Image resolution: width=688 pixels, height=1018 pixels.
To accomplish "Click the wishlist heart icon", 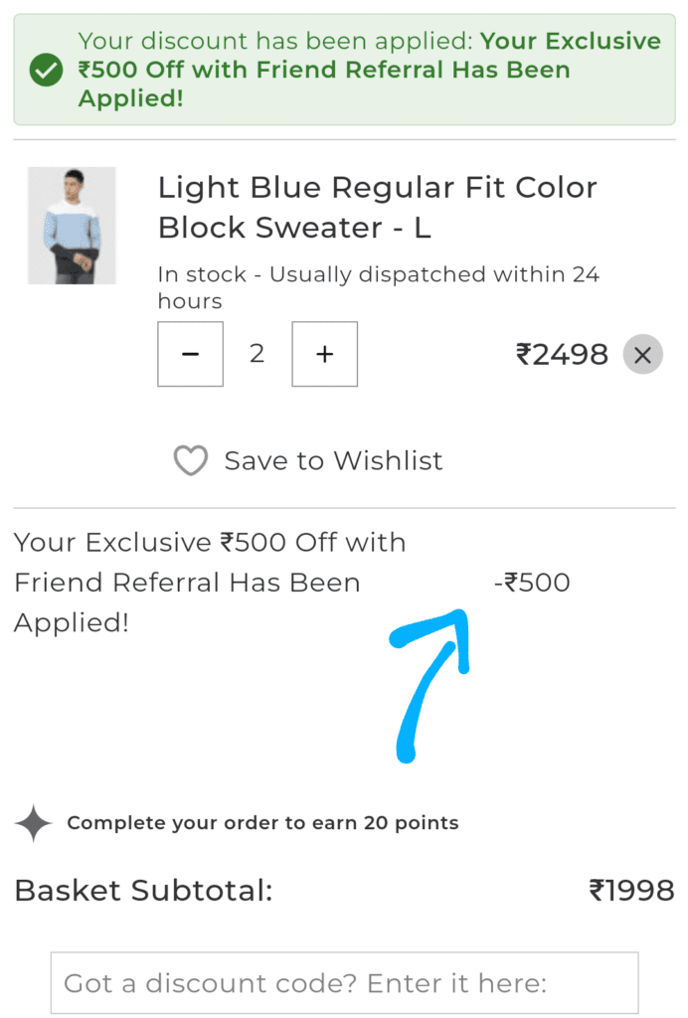I will [x=190, y=461].
